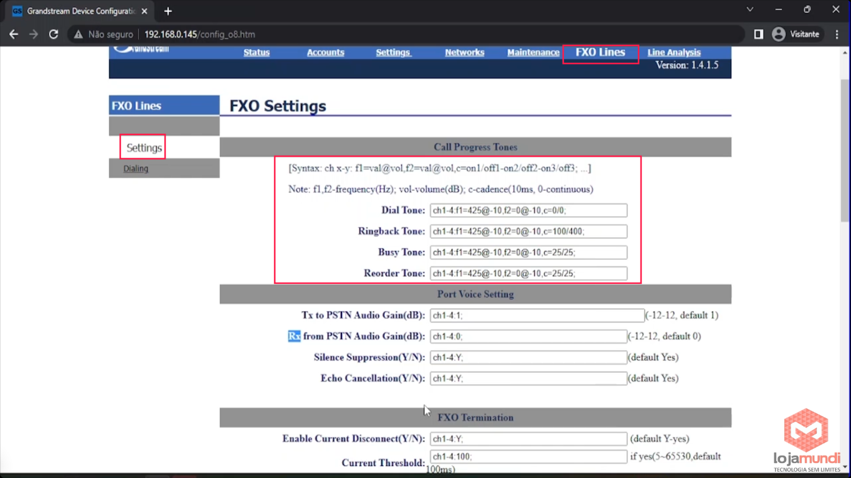Focus the Echo Cancellation(Y/N) field

click(528, 378)
